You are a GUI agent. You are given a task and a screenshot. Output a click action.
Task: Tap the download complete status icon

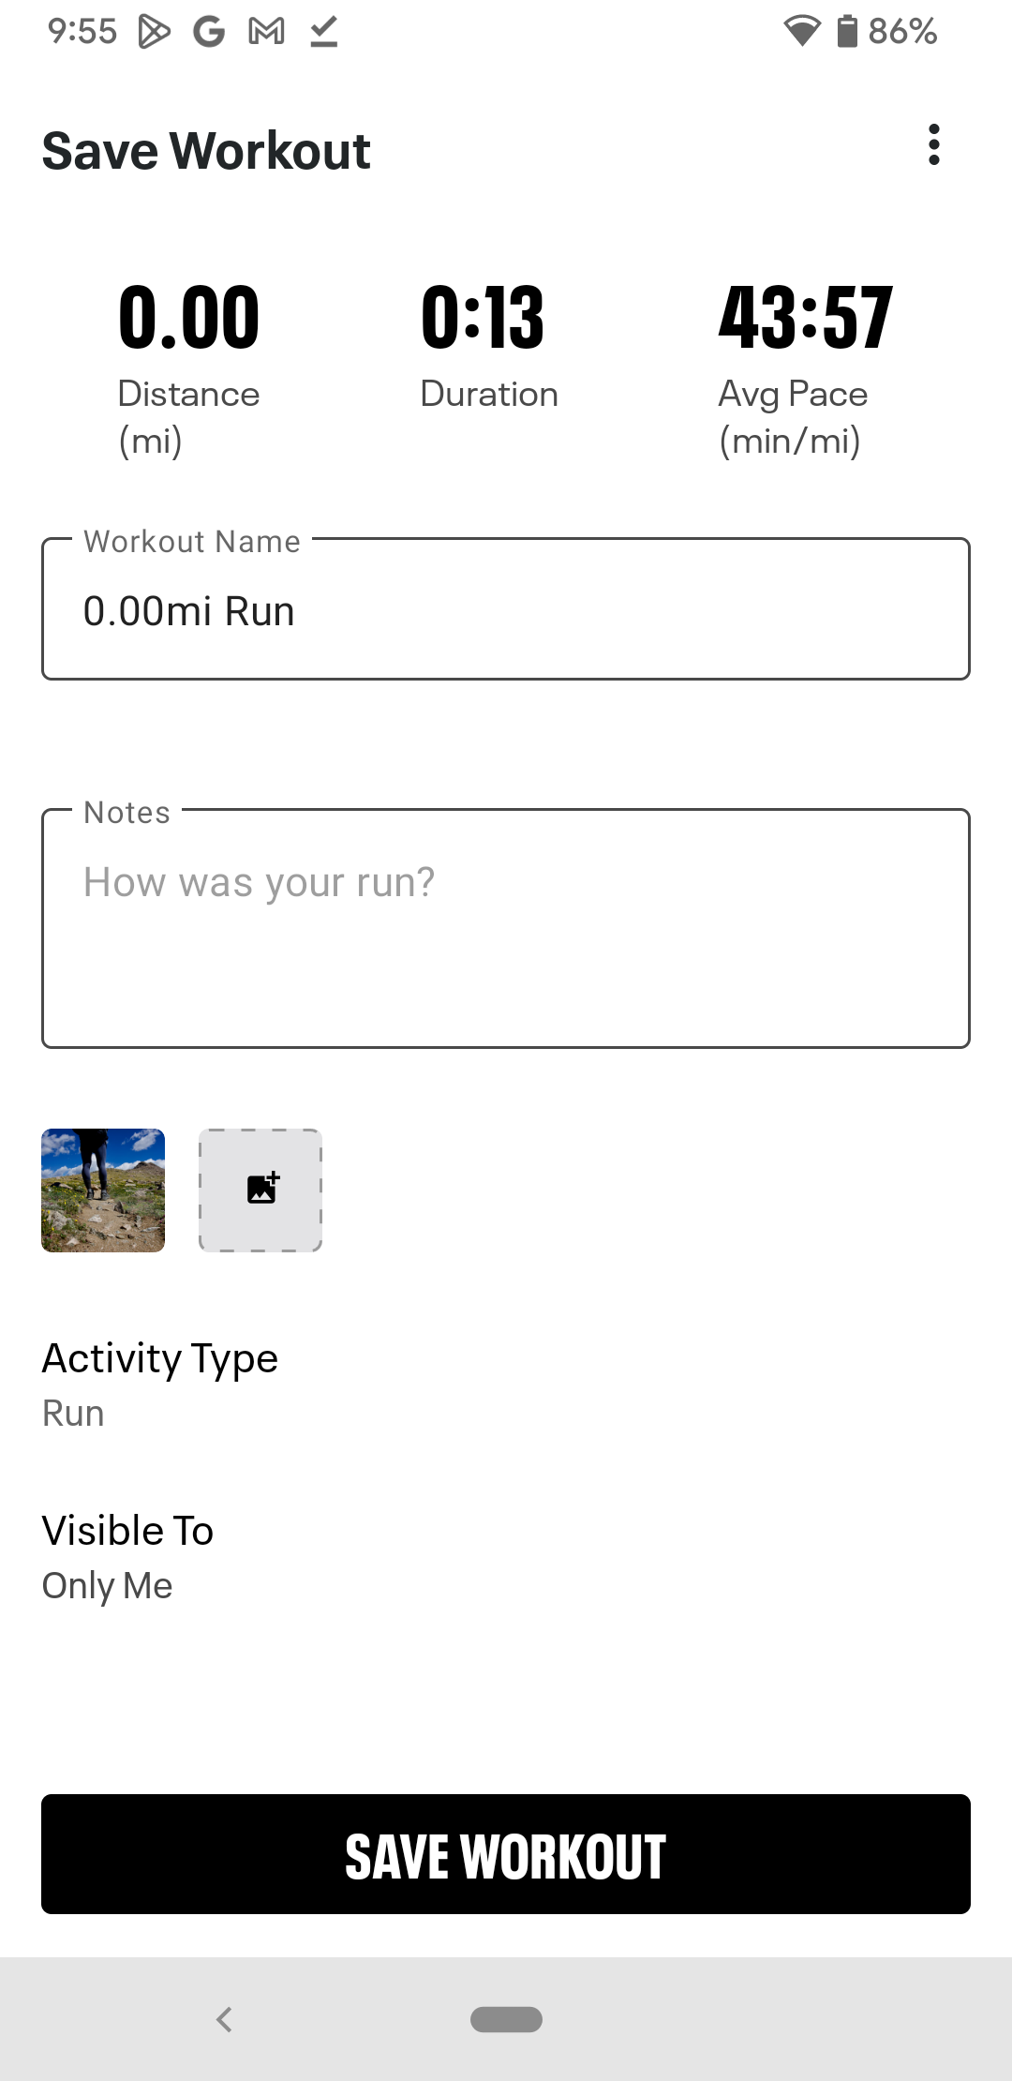point(323,32)
